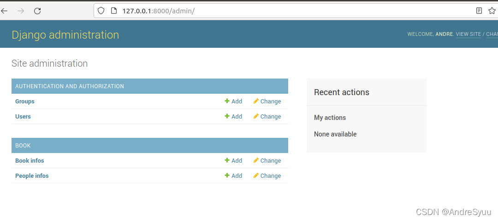This screenshot has width=498, height=221.
Task: Click the browser forward arrow
Action: pyautogui.click(x=21, y=11)
